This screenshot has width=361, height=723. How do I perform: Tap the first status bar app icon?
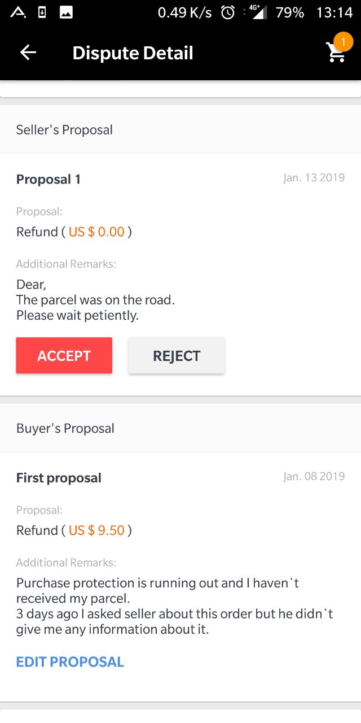coord(18,12)
